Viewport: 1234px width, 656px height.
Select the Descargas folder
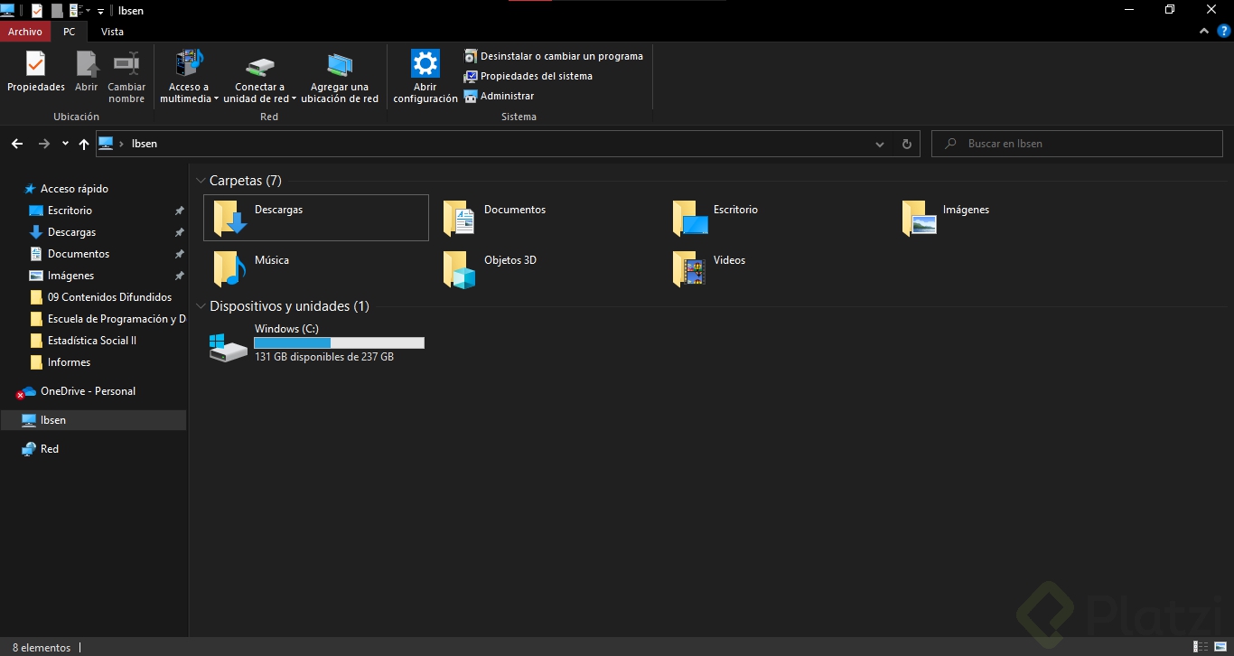coord(316,218)
